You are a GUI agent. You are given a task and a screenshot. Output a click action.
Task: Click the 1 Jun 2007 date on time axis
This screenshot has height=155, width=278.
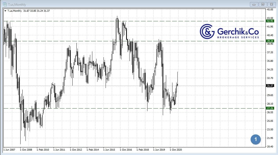pyautogui.click(x=10, y=150)
